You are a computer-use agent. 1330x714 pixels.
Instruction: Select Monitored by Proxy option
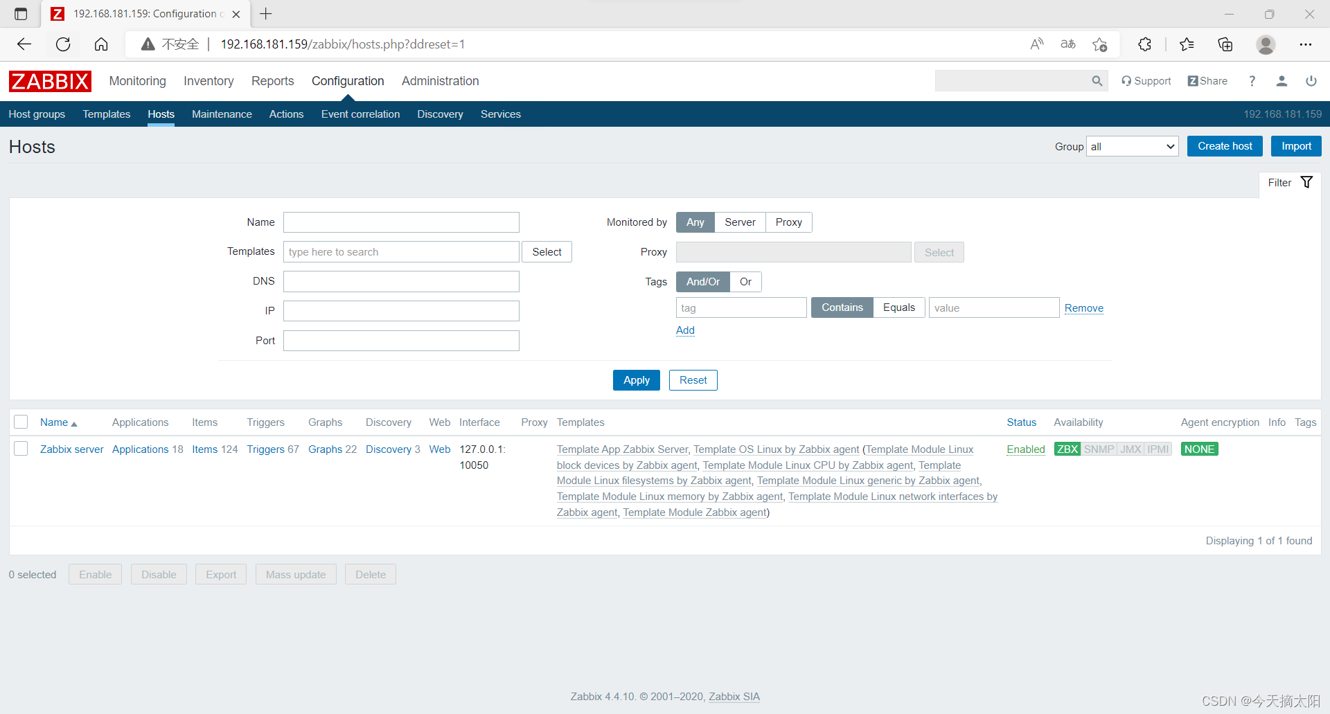click(x=789, y=222)
